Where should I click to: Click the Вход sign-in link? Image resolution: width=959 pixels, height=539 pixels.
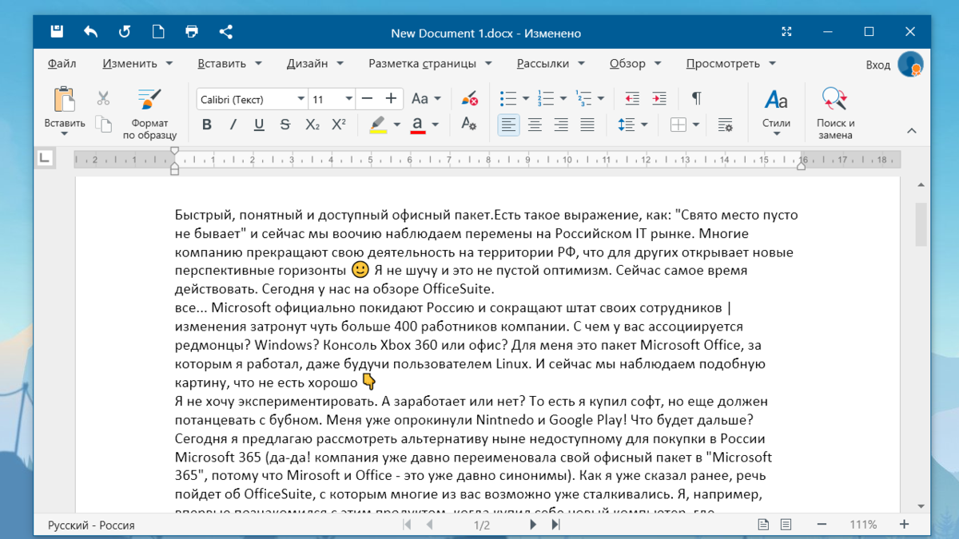[878, 65]
